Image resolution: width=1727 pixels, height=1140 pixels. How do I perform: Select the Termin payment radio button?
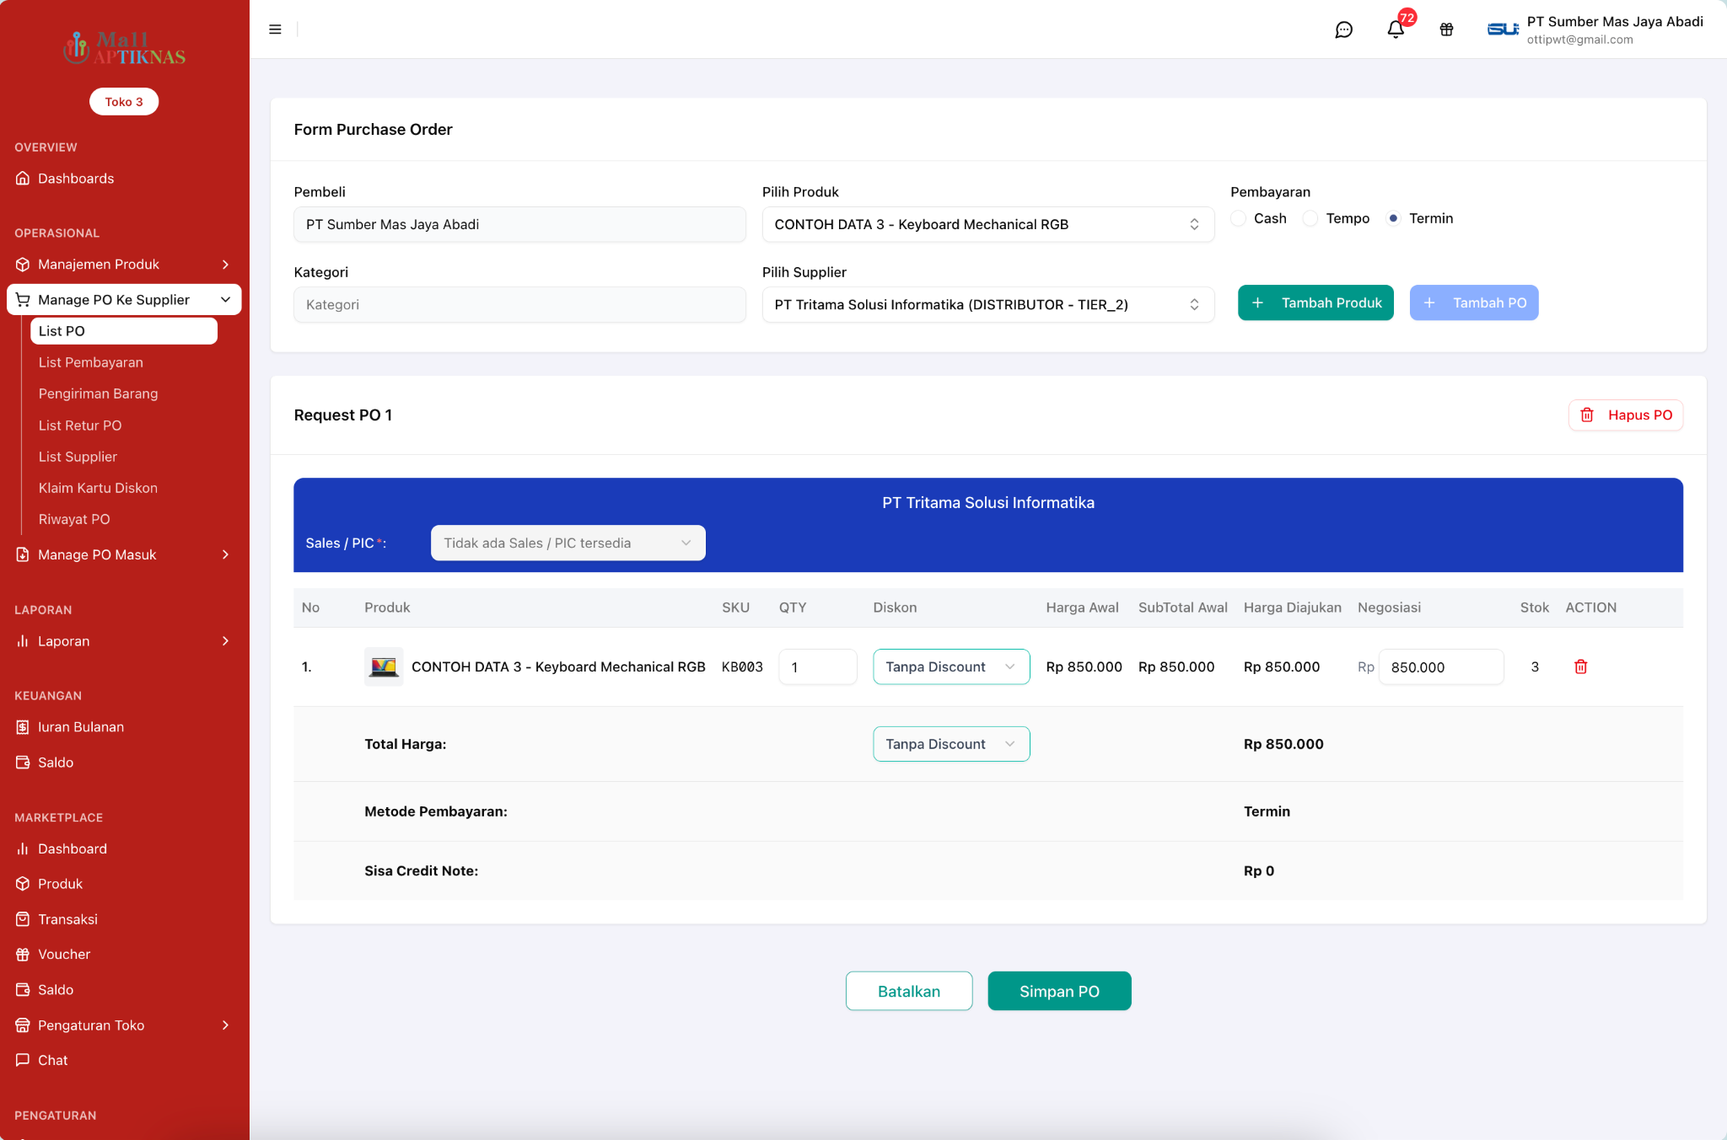coord(1394,218)
